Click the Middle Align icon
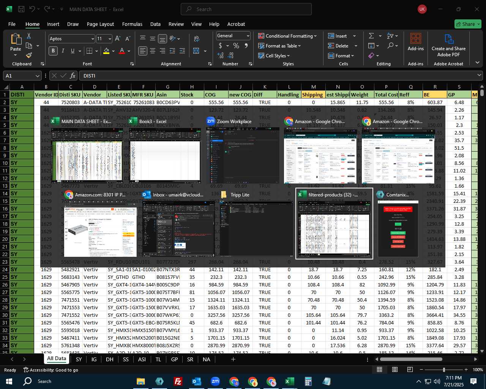The width and height of the screenshot is (486, 389). click(x=153, y=38)
